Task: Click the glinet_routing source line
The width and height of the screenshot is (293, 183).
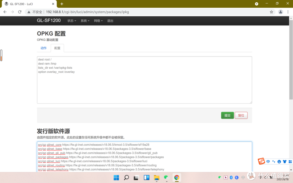Action: [x=97, y=165]
